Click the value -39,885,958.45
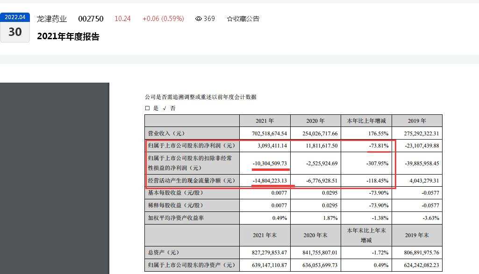Viewport: 479px width, 274px height. coord(422,163)
